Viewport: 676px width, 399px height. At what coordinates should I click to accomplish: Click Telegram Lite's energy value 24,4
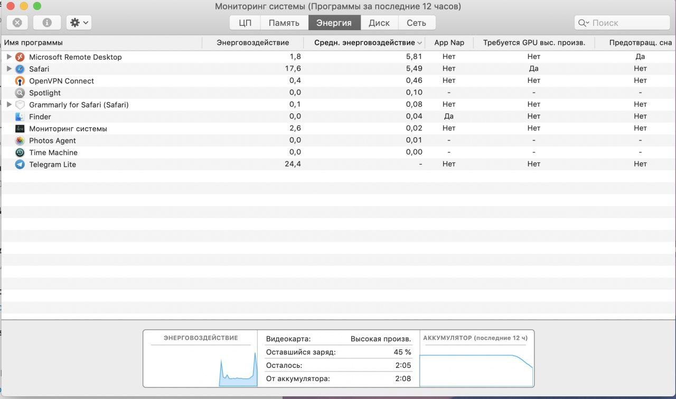pos(293,164)
